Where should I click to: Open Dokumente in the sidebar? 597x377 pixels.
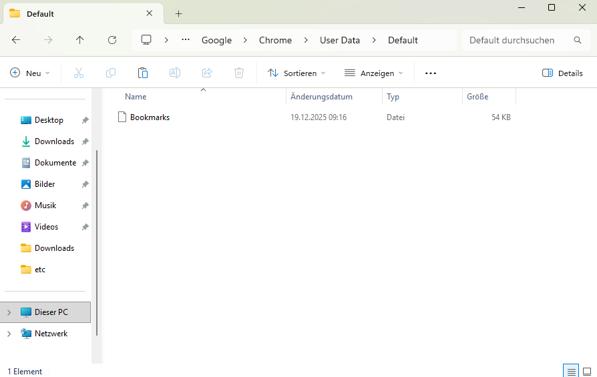coord(55,163)
